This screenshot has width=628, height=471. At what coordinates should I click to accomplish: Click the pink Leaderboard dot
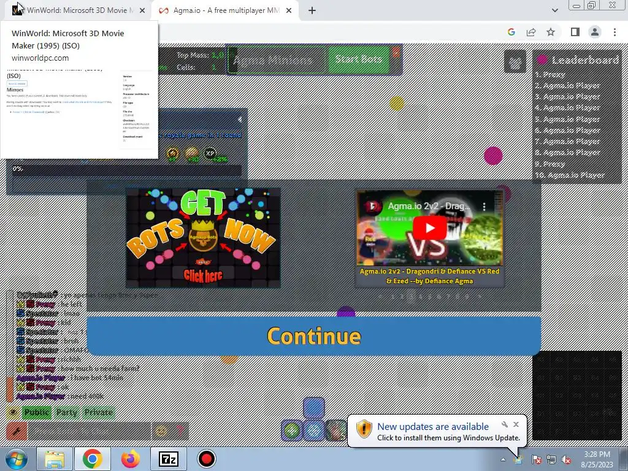pyautogui.click(x=542, y=59)
